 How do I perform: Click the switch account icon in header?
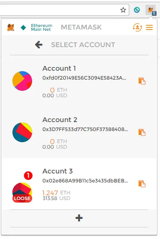[x=137, y=27]
